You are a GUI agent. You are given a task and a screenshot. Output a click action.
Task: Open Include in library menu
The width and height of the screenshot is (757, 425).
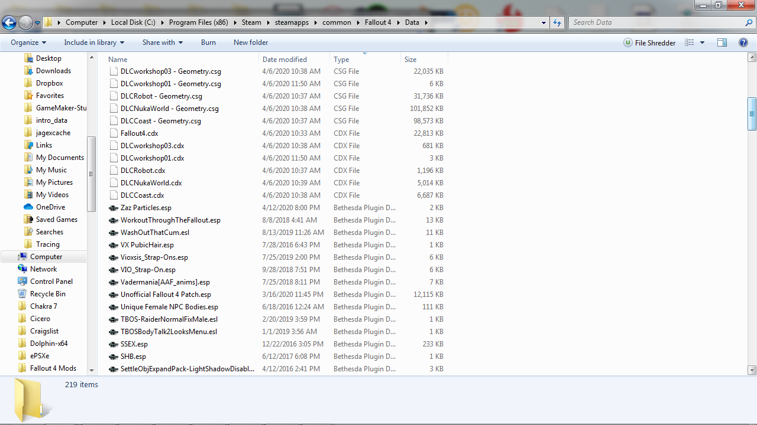click(94, 42)
